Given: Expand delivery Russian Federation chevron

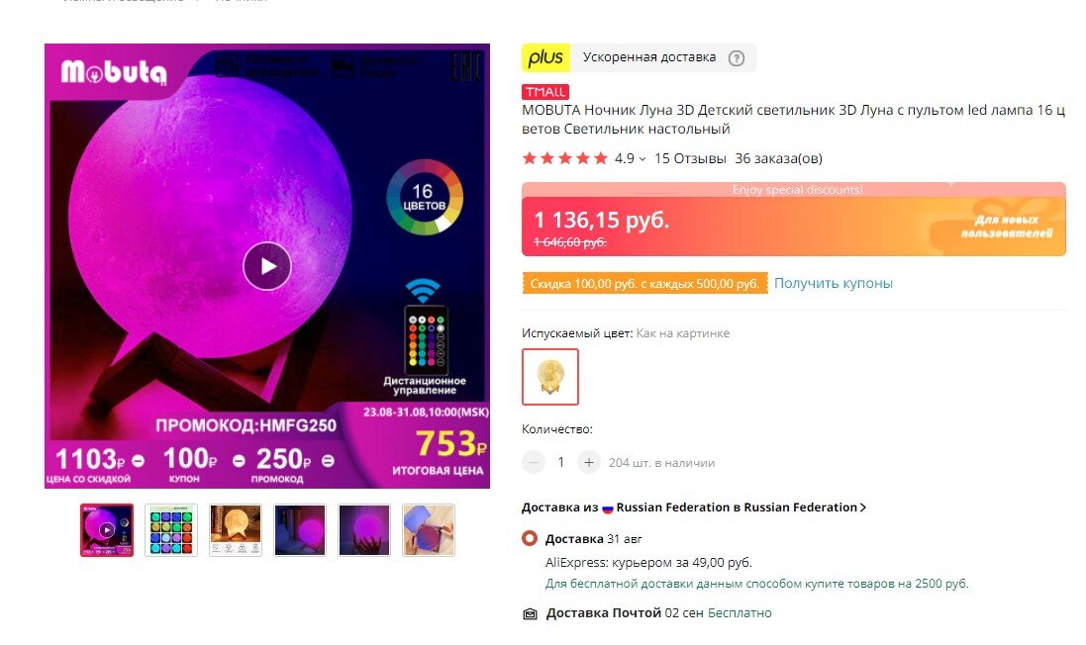Looking at the screenshot, I should click(863, 507).
